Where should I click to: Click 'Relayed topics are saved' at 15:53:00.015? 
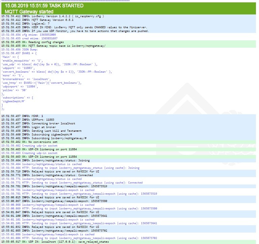point(50,197)
